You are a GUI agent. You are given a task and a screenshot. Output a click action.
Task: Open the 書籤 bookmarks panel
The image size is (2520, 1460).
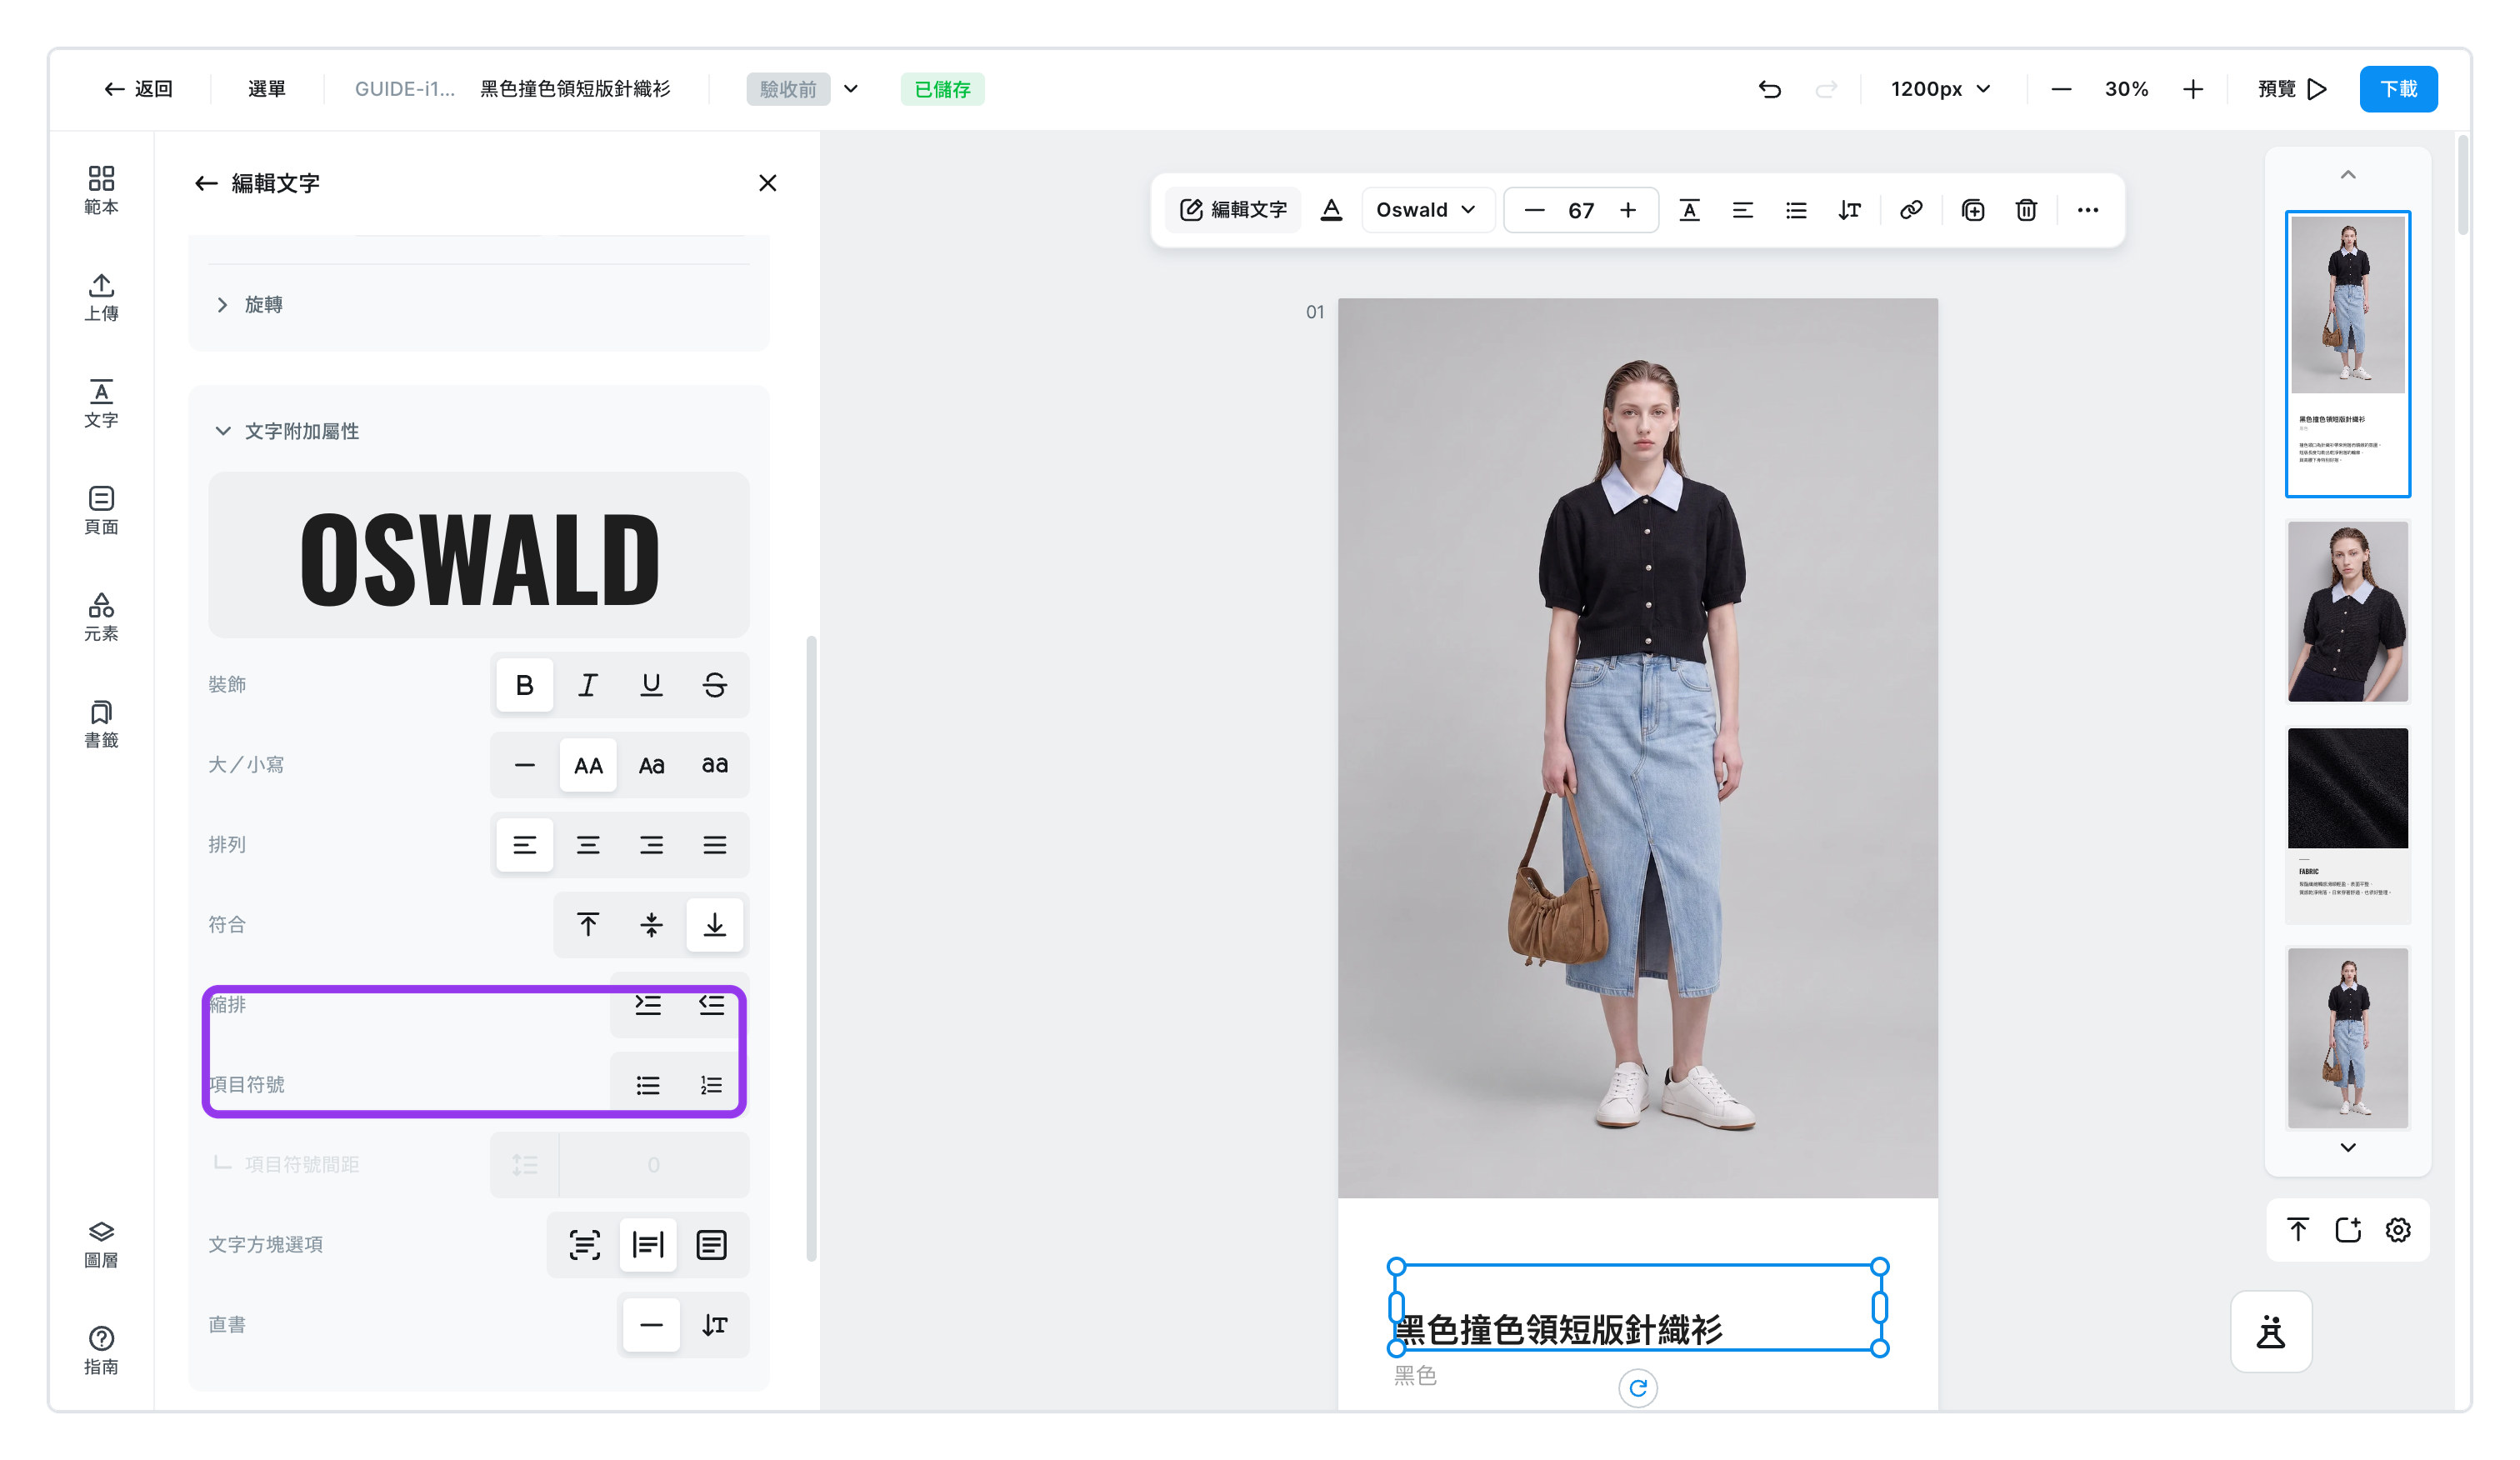click(101, 724)
